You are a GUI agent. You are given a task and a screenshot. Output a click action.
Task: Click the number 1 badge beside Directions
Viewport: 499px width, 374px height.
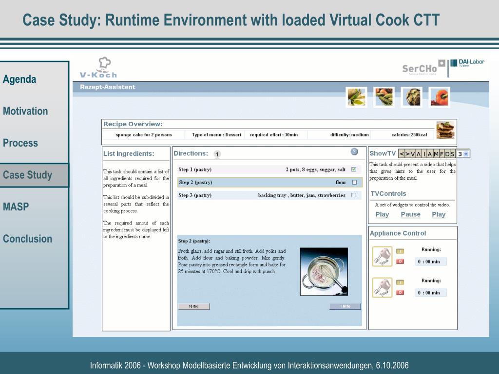point(217,154)
